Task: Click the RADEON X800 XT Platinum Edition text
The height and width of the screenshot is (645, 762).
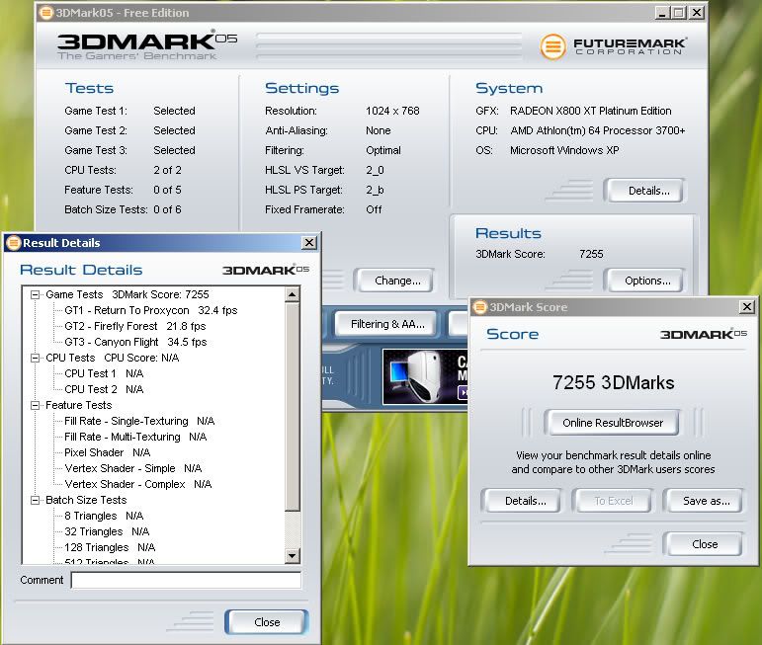Action: point(590,111)
